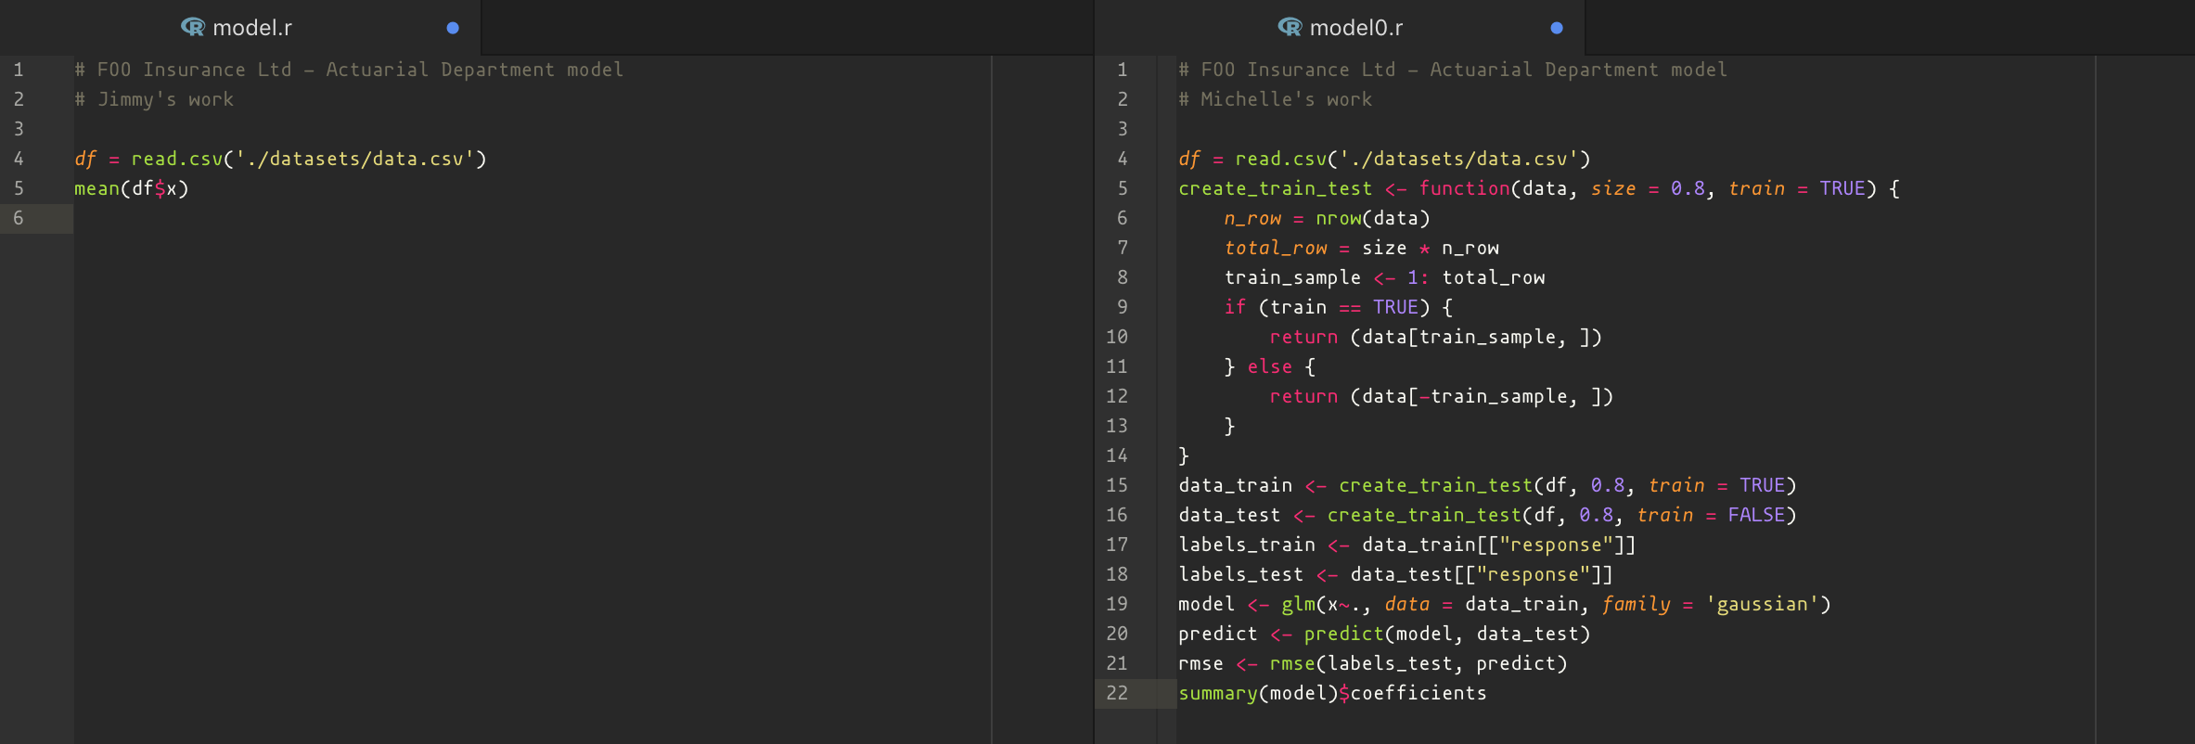Close model.r via its unsaved dot indicator

[453, 28]
